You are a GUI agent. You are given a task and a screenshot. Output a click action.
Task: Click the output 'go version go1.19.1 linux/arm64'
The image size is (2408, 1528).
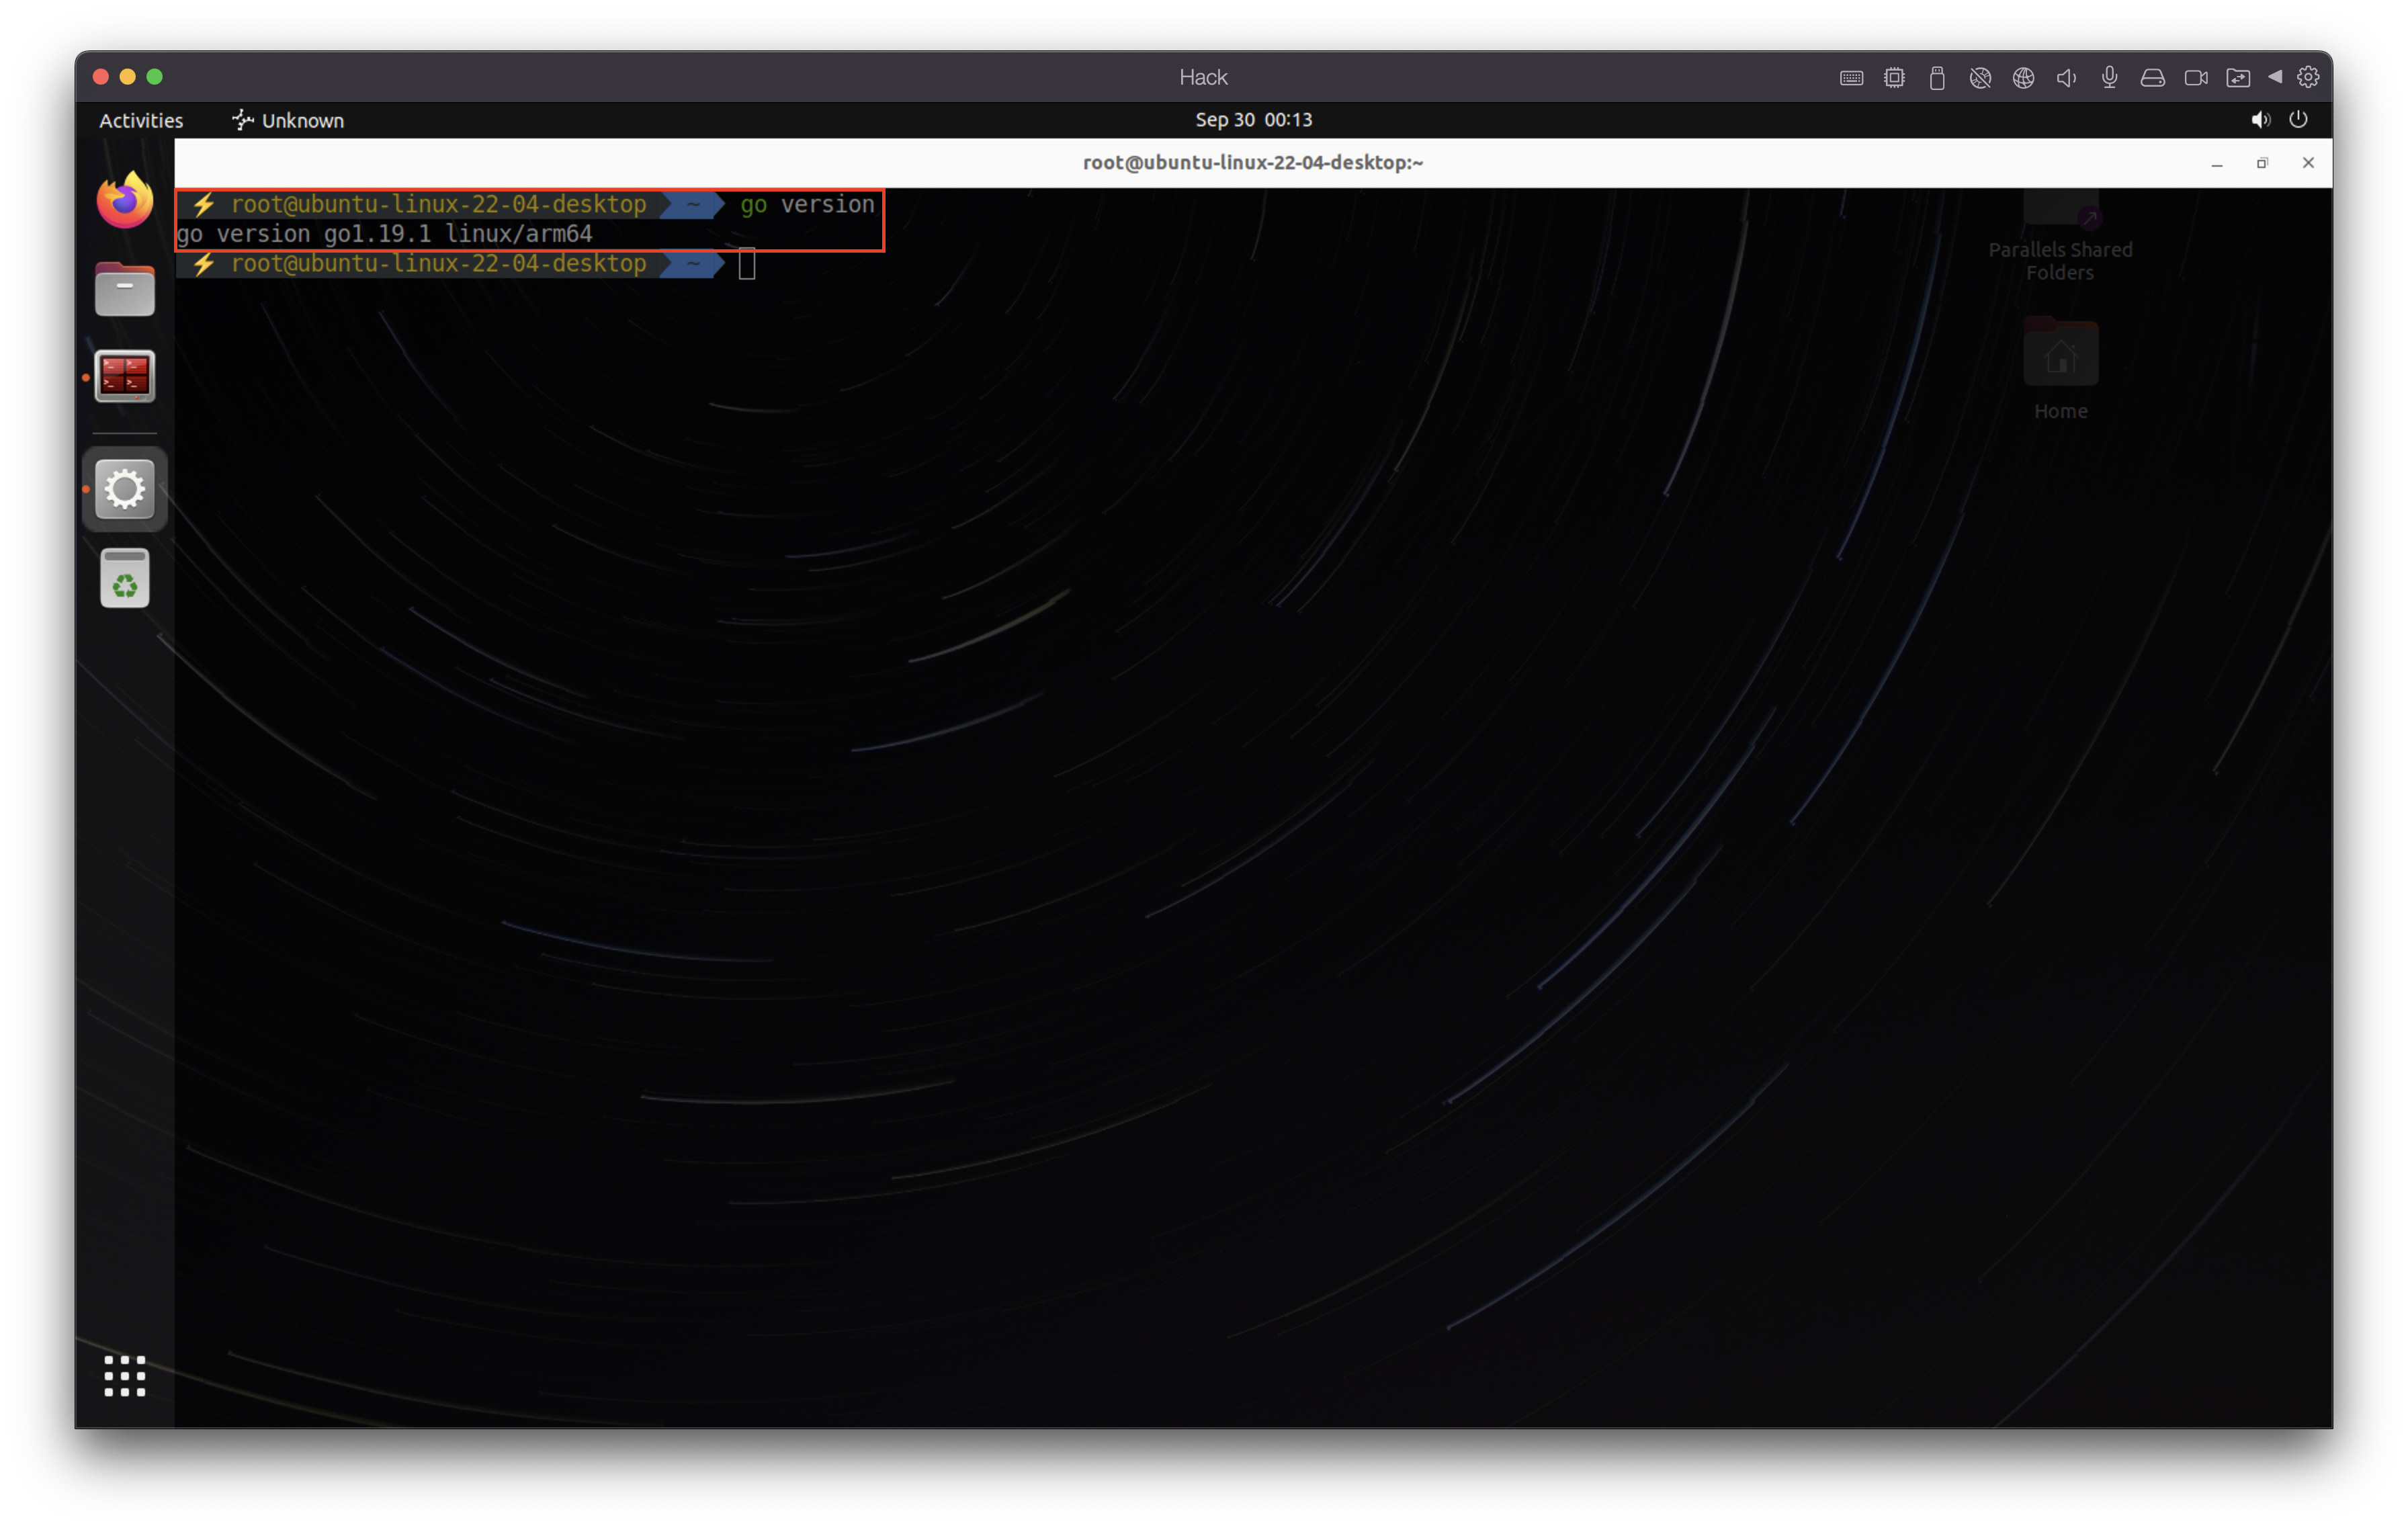click(385, 235)
